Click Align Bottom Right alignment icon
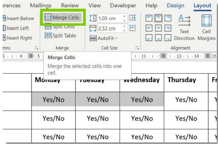218x144 pixels. pos(168,38)
